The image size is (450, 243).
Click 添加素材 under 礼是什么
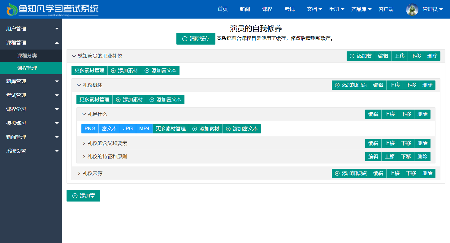click(x=206, y=129)
